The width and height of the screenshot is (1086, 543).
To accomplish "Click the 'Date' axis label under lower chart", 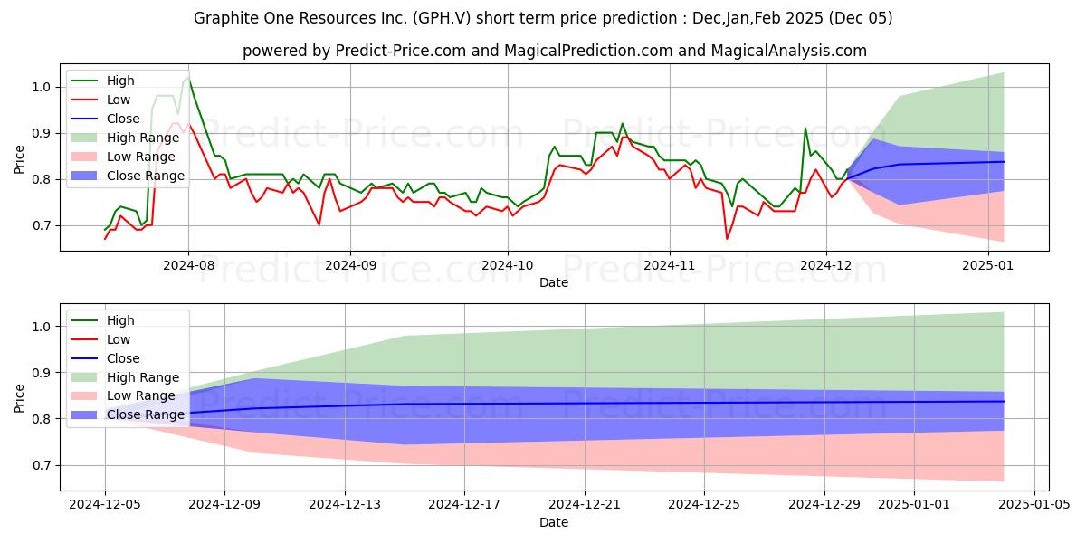I will click(554, 522).
